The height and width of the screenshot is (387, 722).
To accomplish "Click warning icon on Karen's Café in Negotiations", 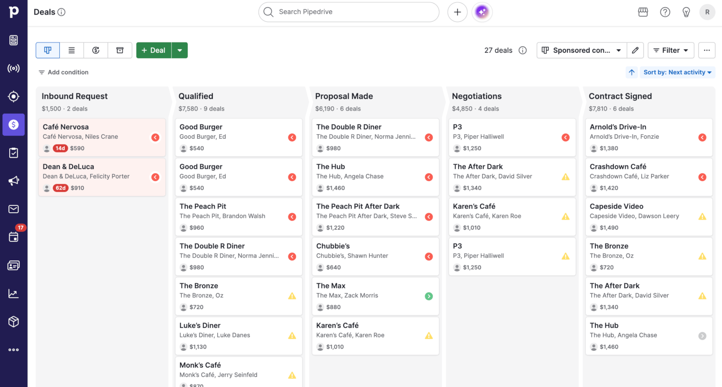I will pyautogui.click(x=566, y=216).
